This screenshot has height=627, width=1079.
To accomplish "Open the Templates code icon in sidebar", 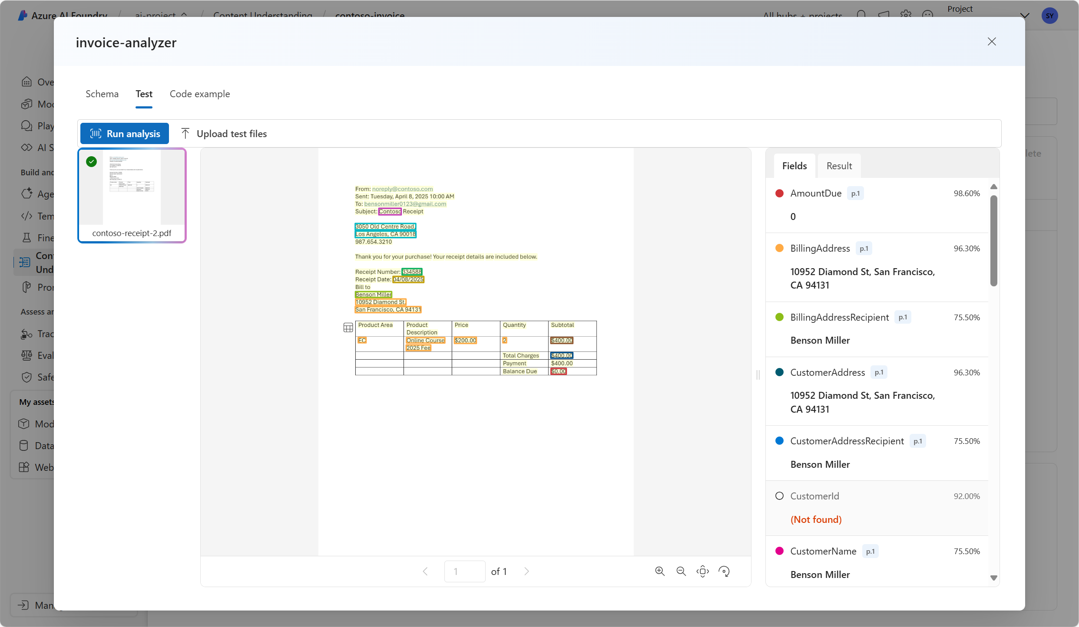I will click(27, 216).
